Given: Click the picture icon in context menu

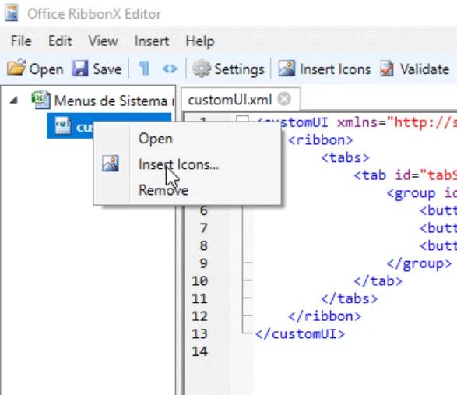Looking at the screenshot, I should coord(111,164).
